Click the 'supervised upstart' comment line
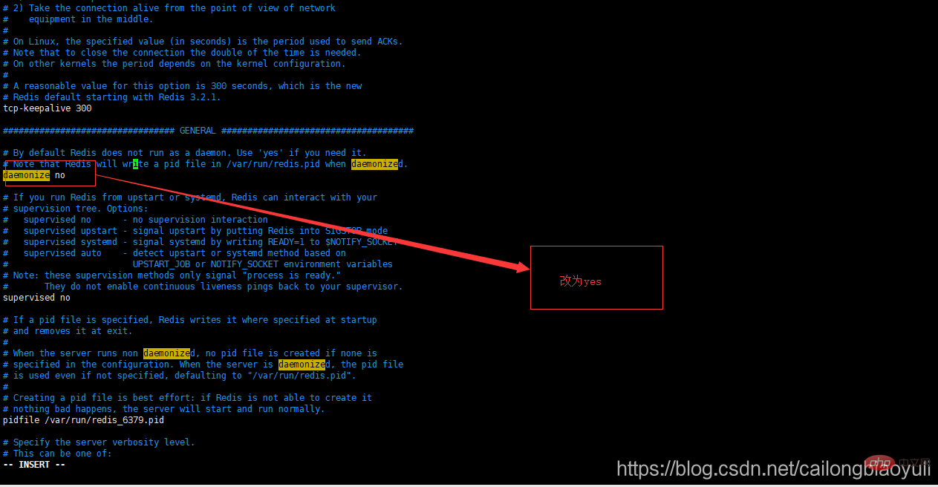 click(x=195, y=231)
